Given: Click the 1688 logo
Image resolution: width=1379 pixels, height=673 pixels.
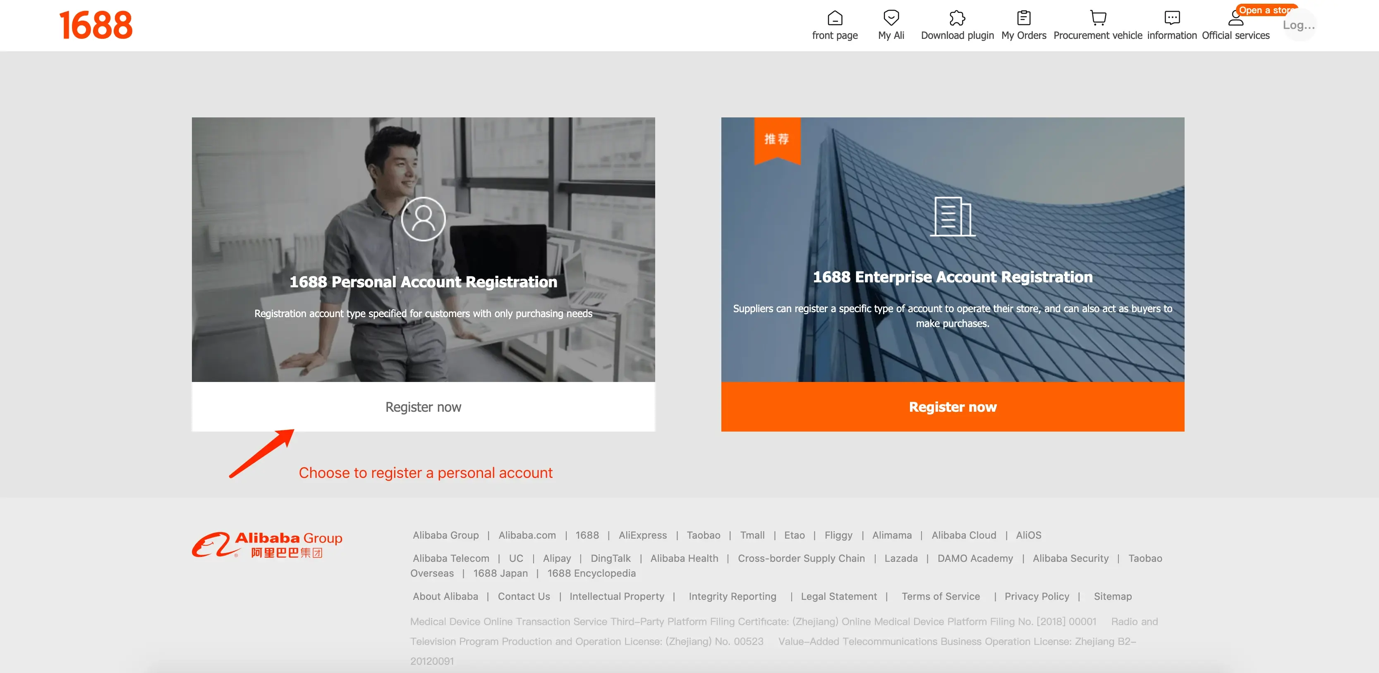Looking at the screenshot, I should click(x=96, y=25).
